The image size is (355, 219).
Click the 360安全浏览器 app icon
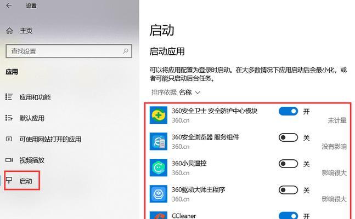159,141
